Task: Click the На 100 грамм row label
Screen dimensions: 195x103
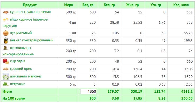Action: tap(14, 99)
